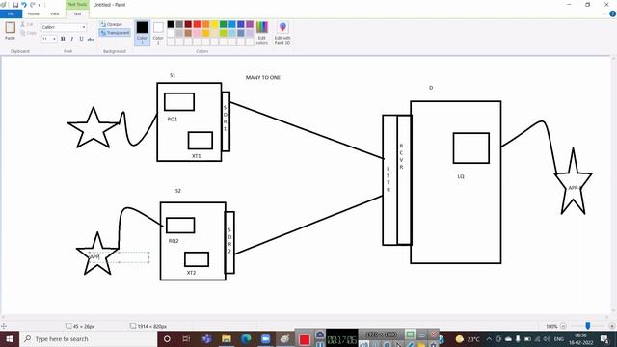617x347 pixels.
Task: Click the 'MANY TO ONE' canvas text
Action: point(263,77)
